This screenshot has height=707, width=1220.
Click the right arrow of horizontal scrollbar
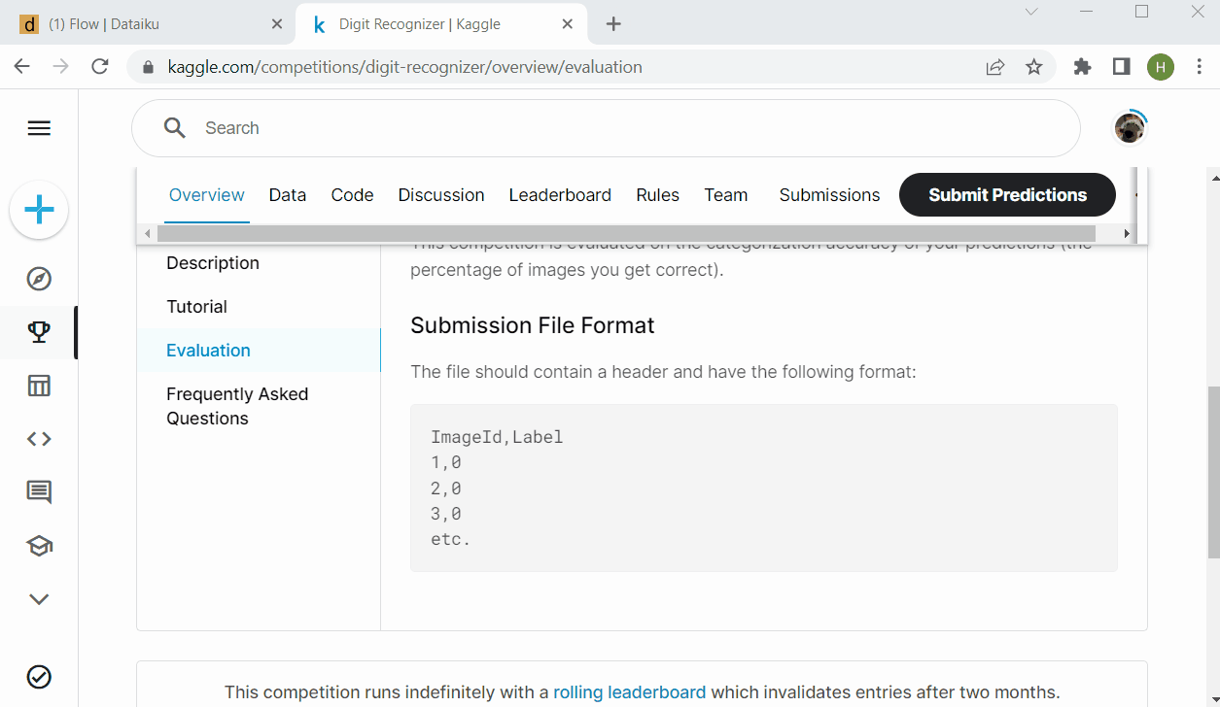click(x=1127, y=233)
